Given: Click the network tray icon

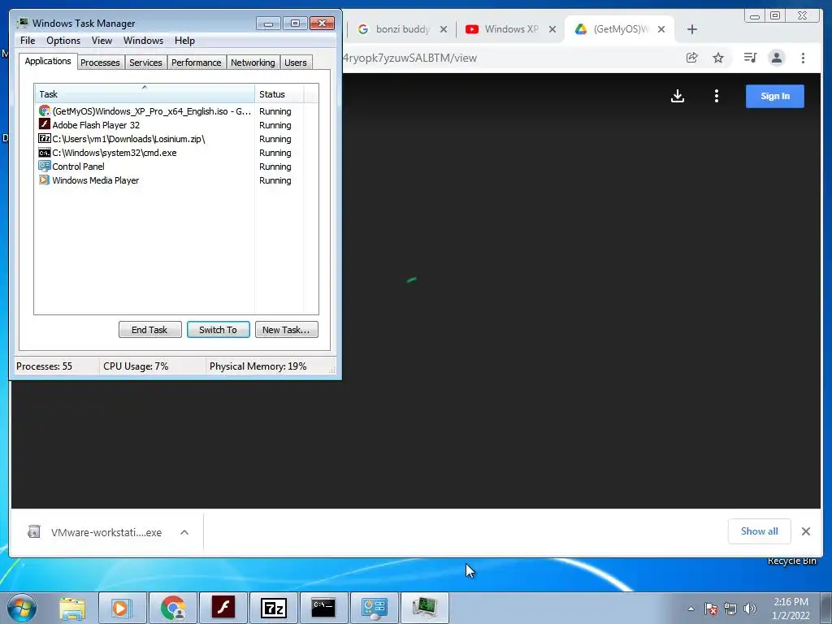Looking at the screenshot, I should [730, 609].
